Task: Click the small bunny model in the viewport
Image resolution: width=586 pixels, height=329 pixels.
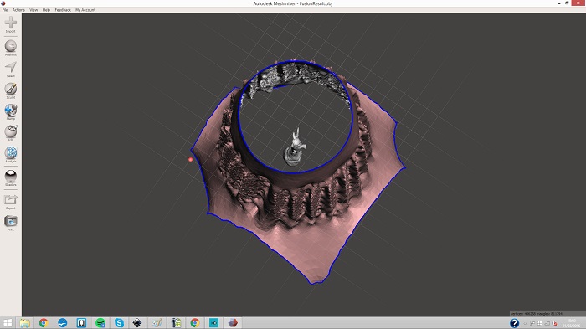Action: [295, 148]
